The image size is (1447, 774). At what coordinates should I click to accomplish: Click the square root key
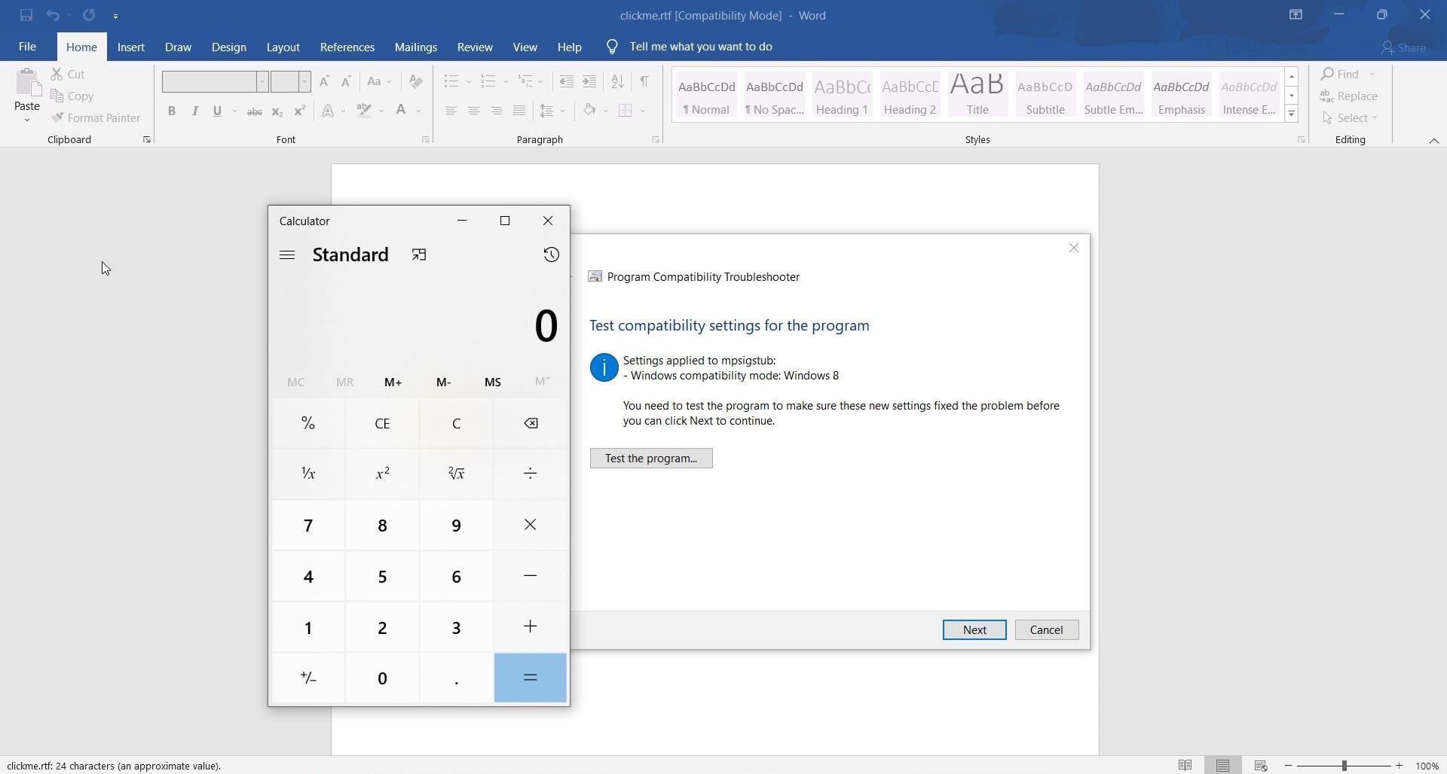coord(456,474)
